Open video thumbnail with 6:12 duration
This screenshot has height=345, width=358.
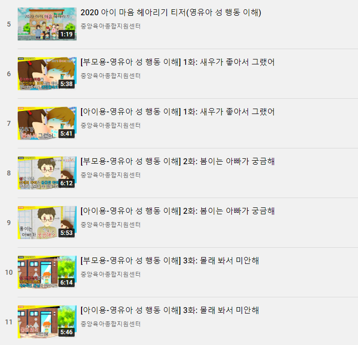pos(47,173)
